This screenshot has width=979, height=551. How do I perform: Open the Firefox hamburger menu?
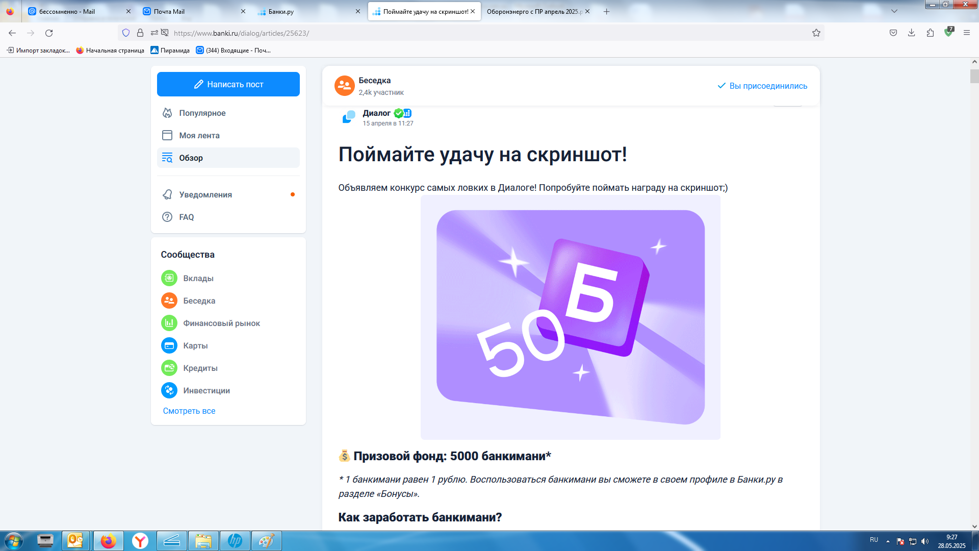click(967, 33)
